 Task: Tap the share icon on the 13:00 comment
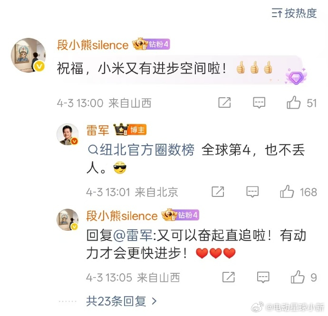224,102
